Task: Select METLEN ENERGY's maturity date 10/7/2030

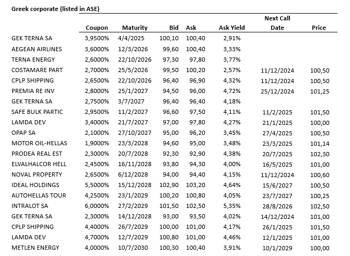Action: coord(135,247)
